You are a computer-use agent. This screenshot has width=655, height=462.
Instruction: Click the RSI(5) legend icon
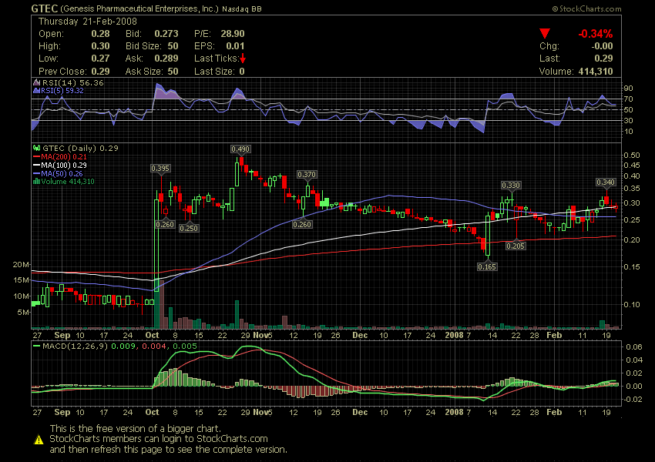coord(35,91)
